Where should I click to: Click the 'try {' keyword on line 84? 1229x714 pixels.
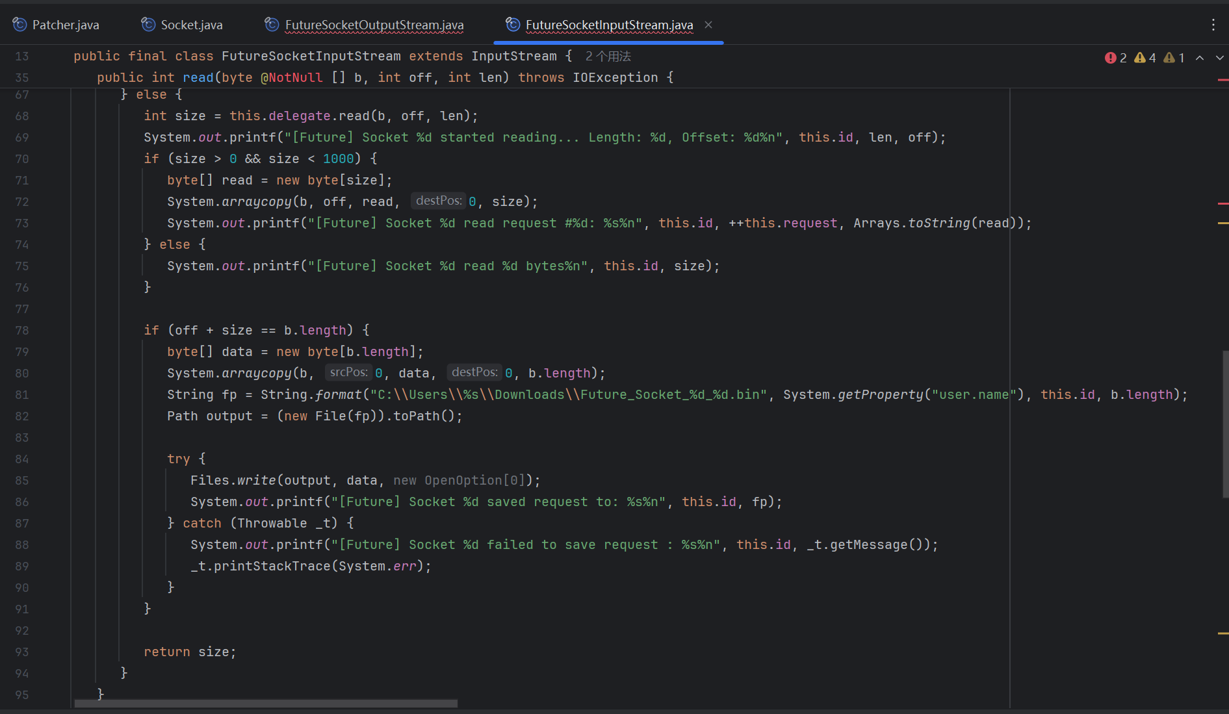[187, 459]
